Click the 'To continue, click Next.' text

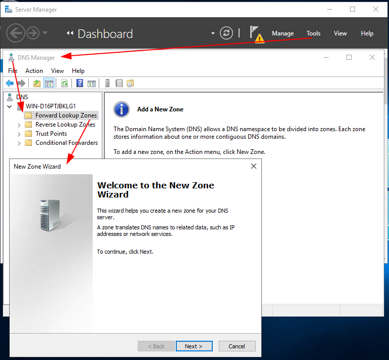(125, 252)
